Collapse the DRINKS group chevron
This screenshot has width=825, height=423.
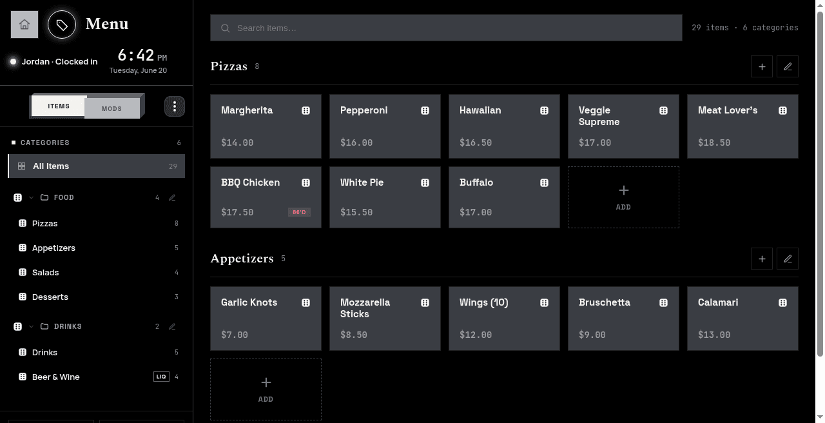coord(31,327)
